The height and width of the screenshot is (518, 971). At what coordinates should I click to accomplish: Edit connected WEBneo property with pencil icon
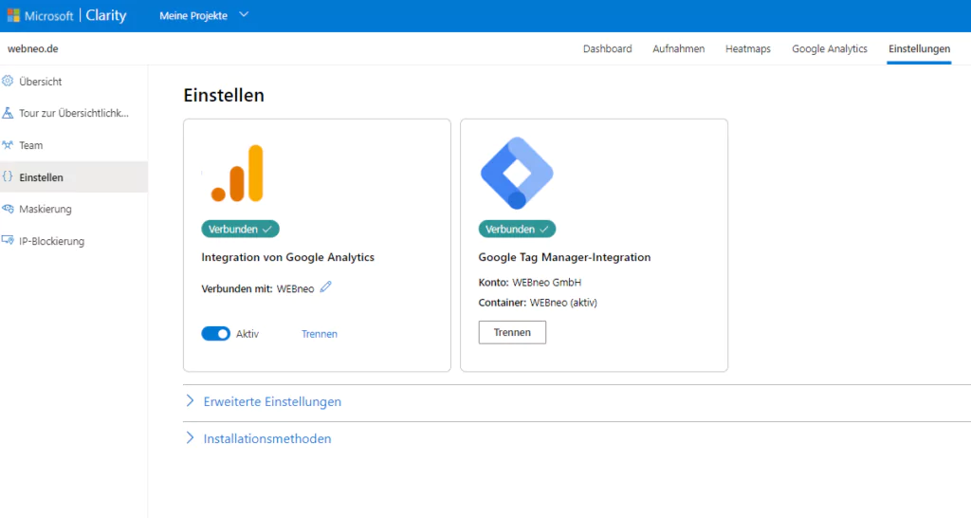(326, 287)
